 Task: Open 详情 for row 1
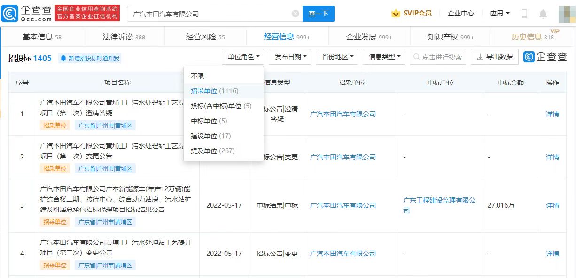tap(553, 114)
